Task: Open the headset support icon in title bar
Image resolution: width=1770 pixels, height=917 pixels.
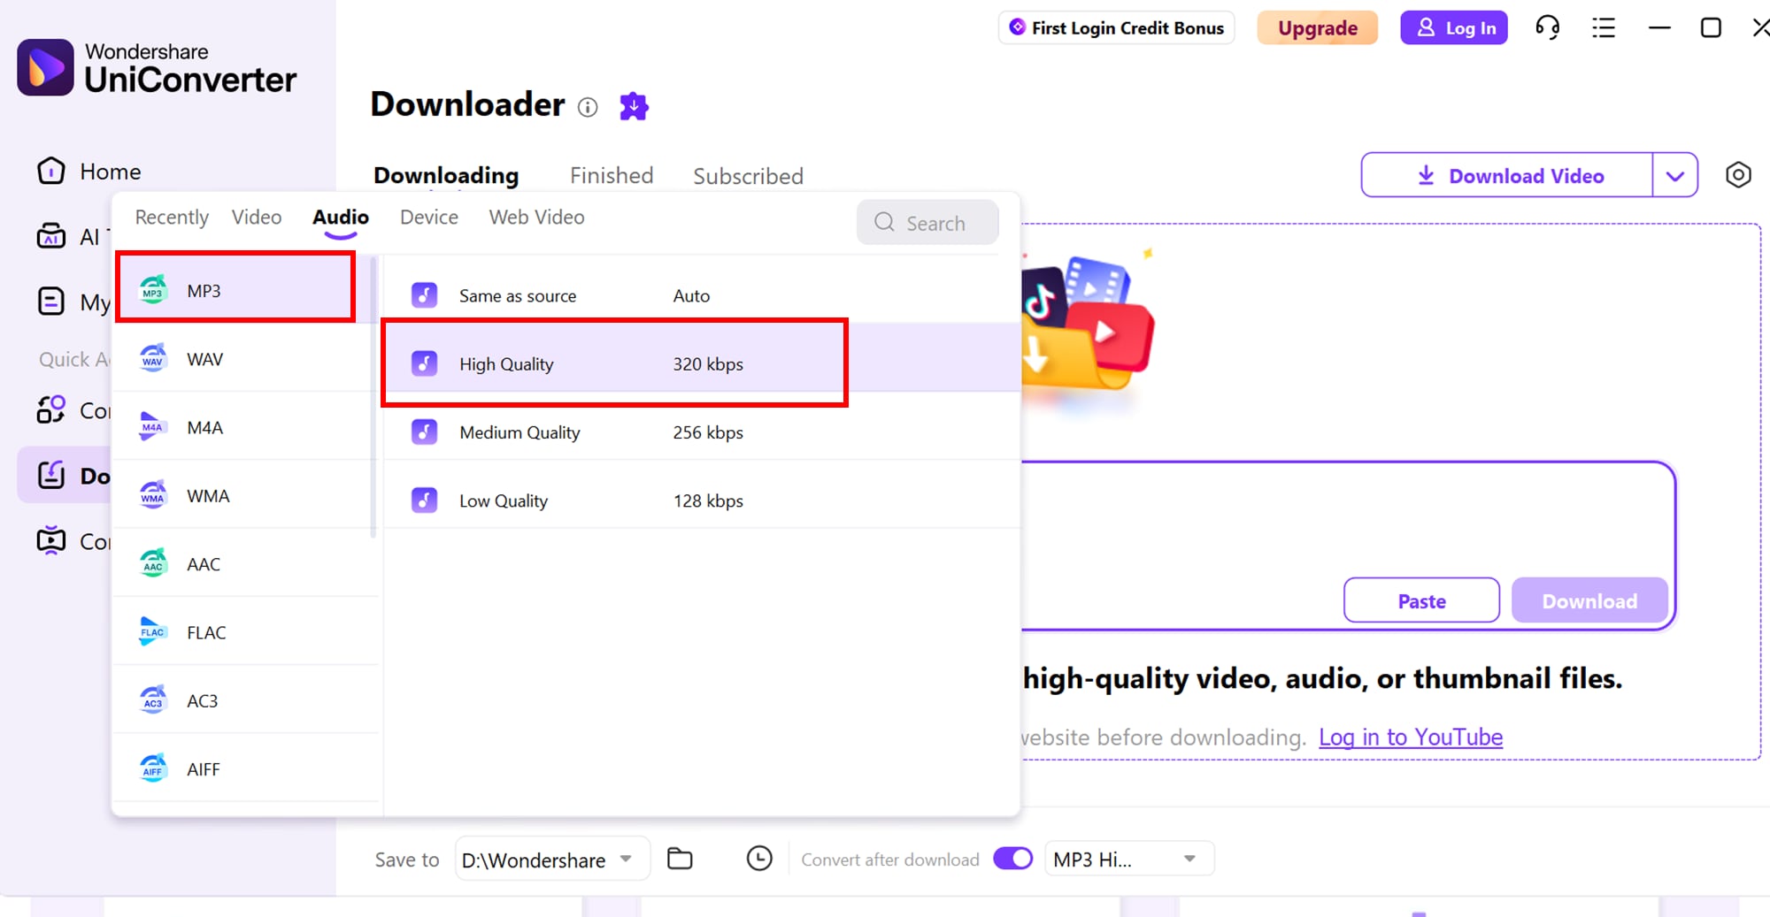Action: pos(1547,27)
